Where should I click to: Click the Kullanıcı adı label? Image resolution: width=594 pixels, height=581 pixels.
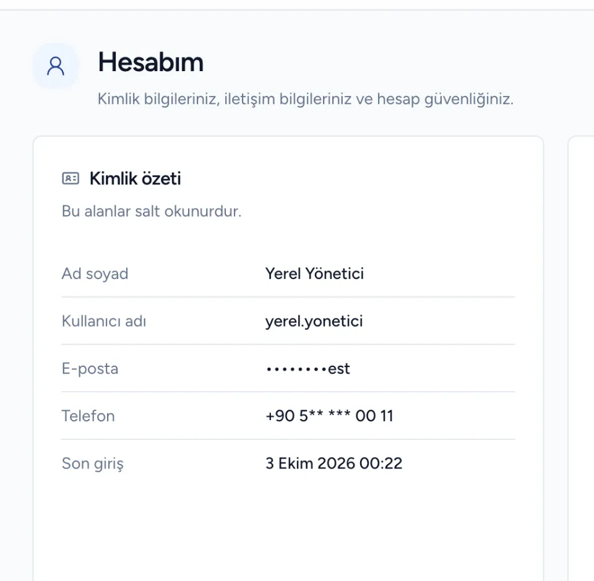pyautogui.click(x=104, y=321)
